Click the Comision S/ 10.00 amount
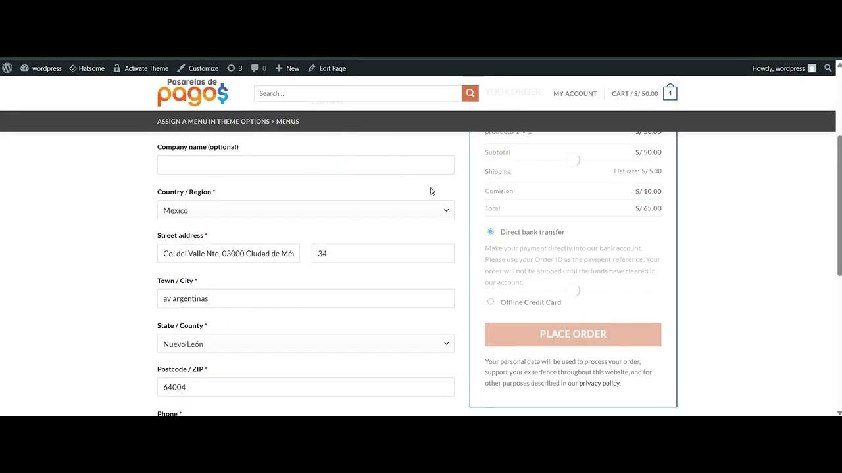The width and height of the screenshot is (842, 473). [649, 191]
